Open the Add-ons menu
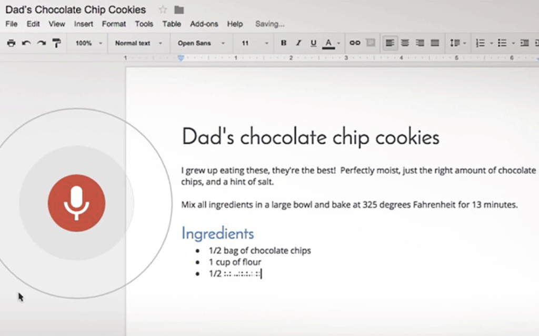The image size is (539, 336). [x=204, y=24]
